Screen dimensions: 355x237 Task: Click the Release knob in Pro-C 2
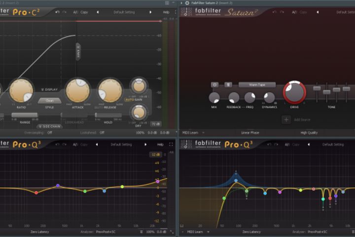110,90
